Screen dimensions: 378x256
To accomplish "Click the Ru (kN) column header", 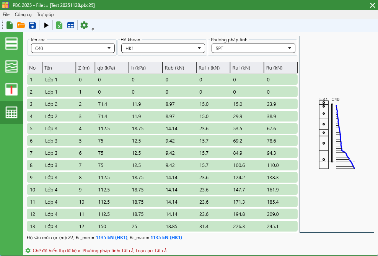I will pyautogui.click(x=280, y=68).
